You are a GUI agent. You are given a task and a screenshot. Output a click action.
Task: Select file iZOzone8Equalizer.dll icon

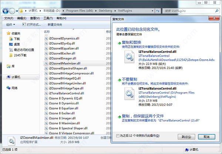46,48
